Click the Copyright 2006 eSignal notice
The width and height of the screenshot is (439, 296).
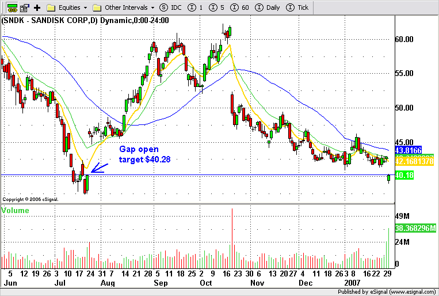[30, 199]
